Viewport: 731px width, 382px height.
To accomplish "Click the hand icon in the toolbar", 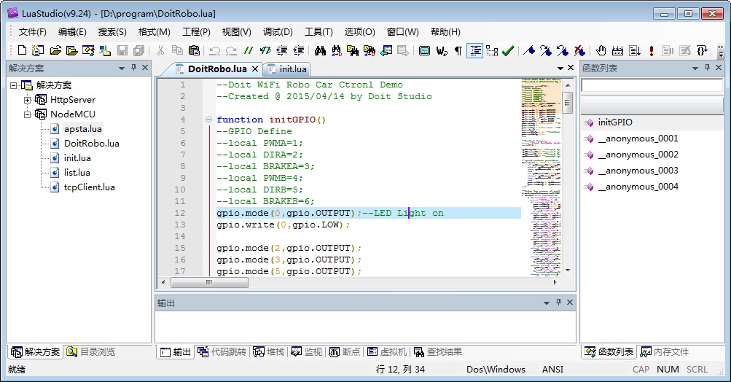I will pos(601,50).
